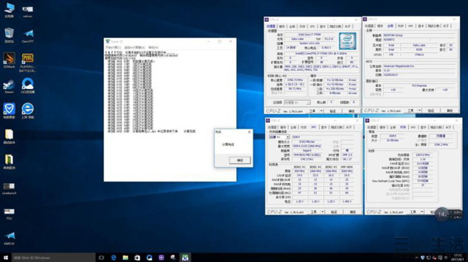Select the SPD tab in the mainboard window
The height and width of the screenshot is (262, 468).
(410, 26)
